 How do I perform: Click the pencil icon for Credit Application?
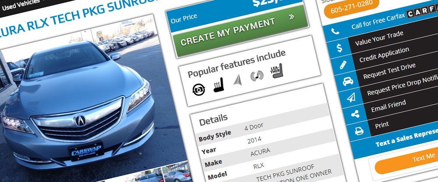point(343,65)
